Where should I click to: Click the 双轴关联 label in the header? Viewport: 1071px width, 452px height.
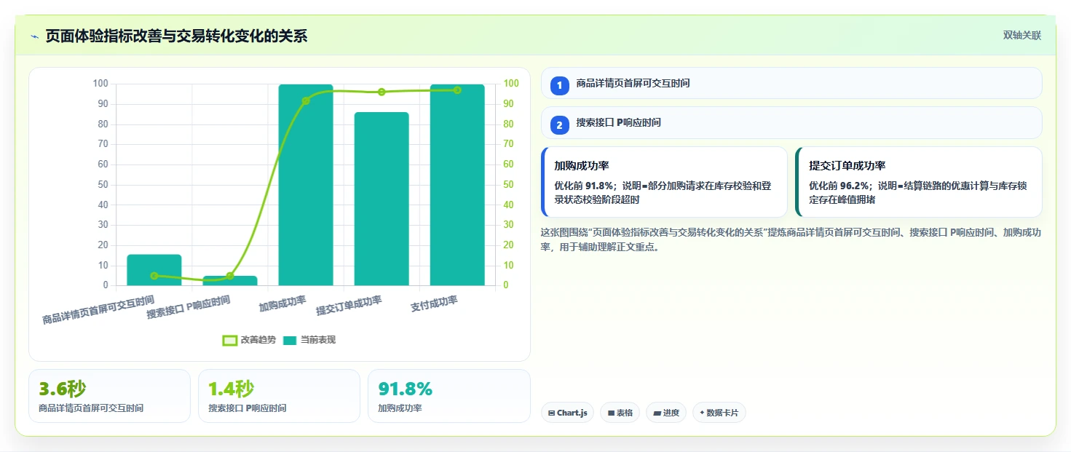1022,36
